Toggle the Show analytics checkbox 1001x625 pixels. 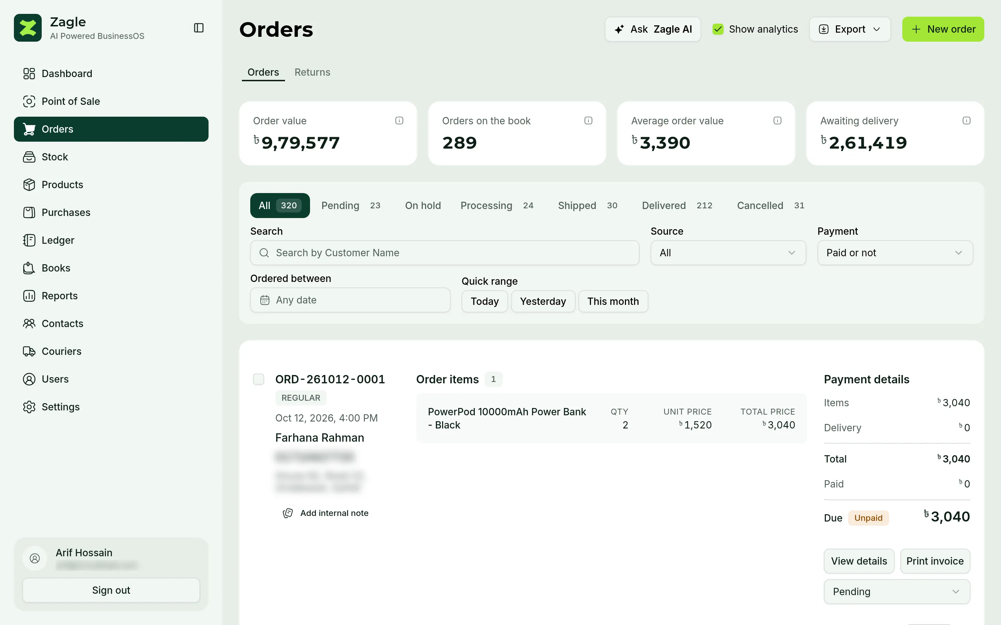(x=718, y=30)
